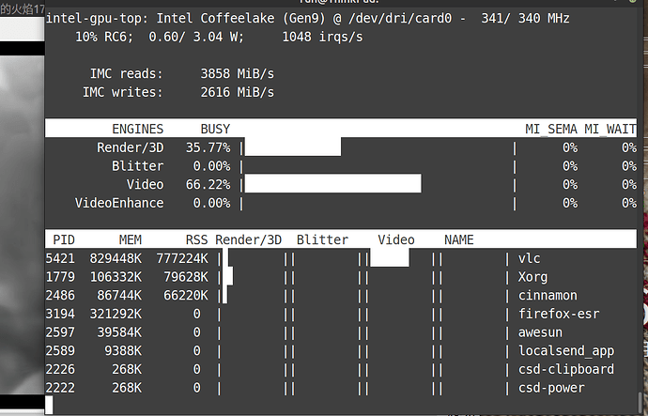Click the 'NAME' column header
This screenshot has width=648, height=416.
coord(458,239)
